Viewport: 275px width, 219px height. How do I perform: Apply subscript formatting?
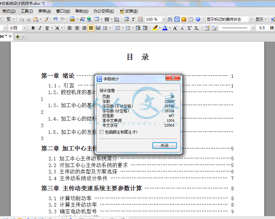click(x=197, y=28)
